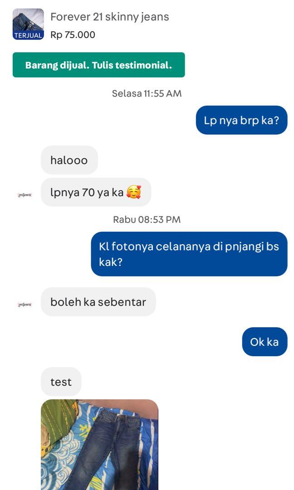This screenshot has height=490, width=294.
Task: Tap the 'test' message bubble
Action: [61, 382]
